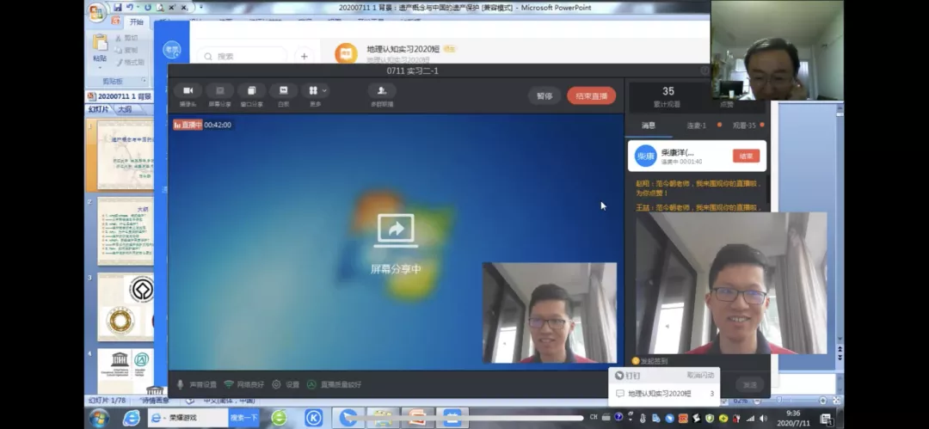Click the Windows Start button

(x=99, y=418)
